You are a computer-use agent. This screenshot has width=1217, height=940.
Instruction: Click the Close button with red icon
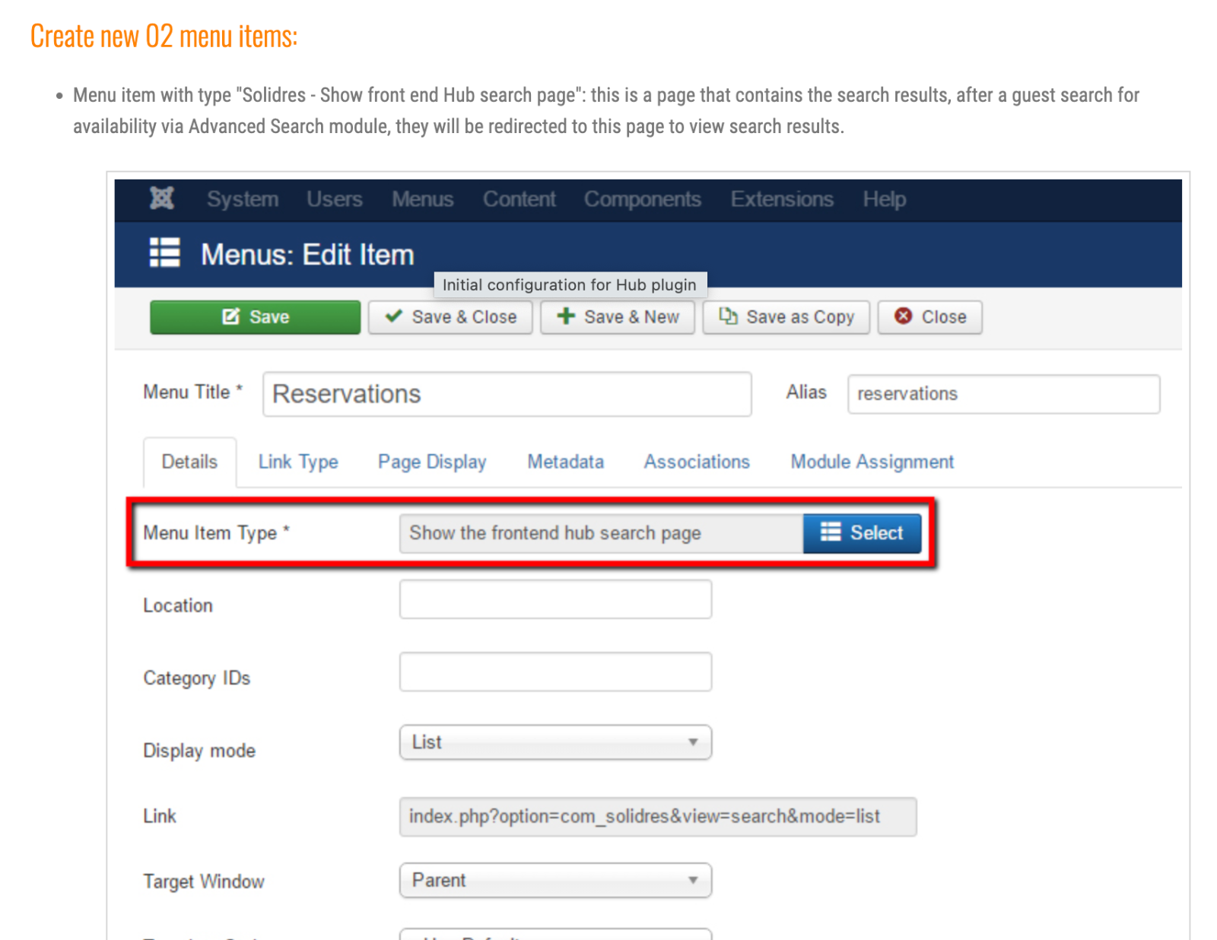[x=929, y=317]
